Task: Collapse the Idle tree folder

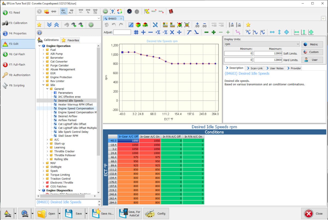Action: pyautogui.click(x=43, y=85)
